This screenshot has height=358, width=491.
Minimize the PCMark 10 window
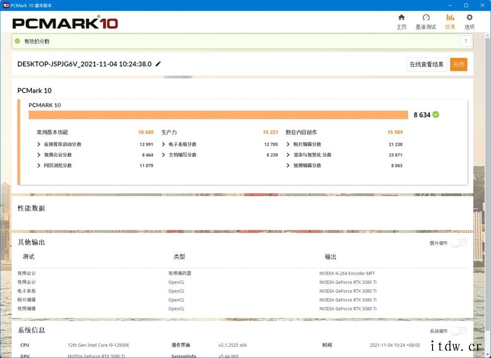coord(450,5)
